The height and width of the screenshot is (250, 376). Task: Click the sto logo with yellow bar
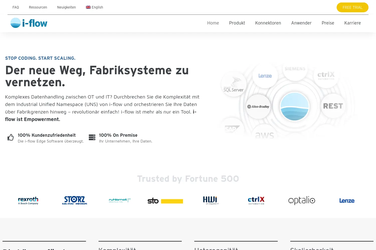click(165, 201)
